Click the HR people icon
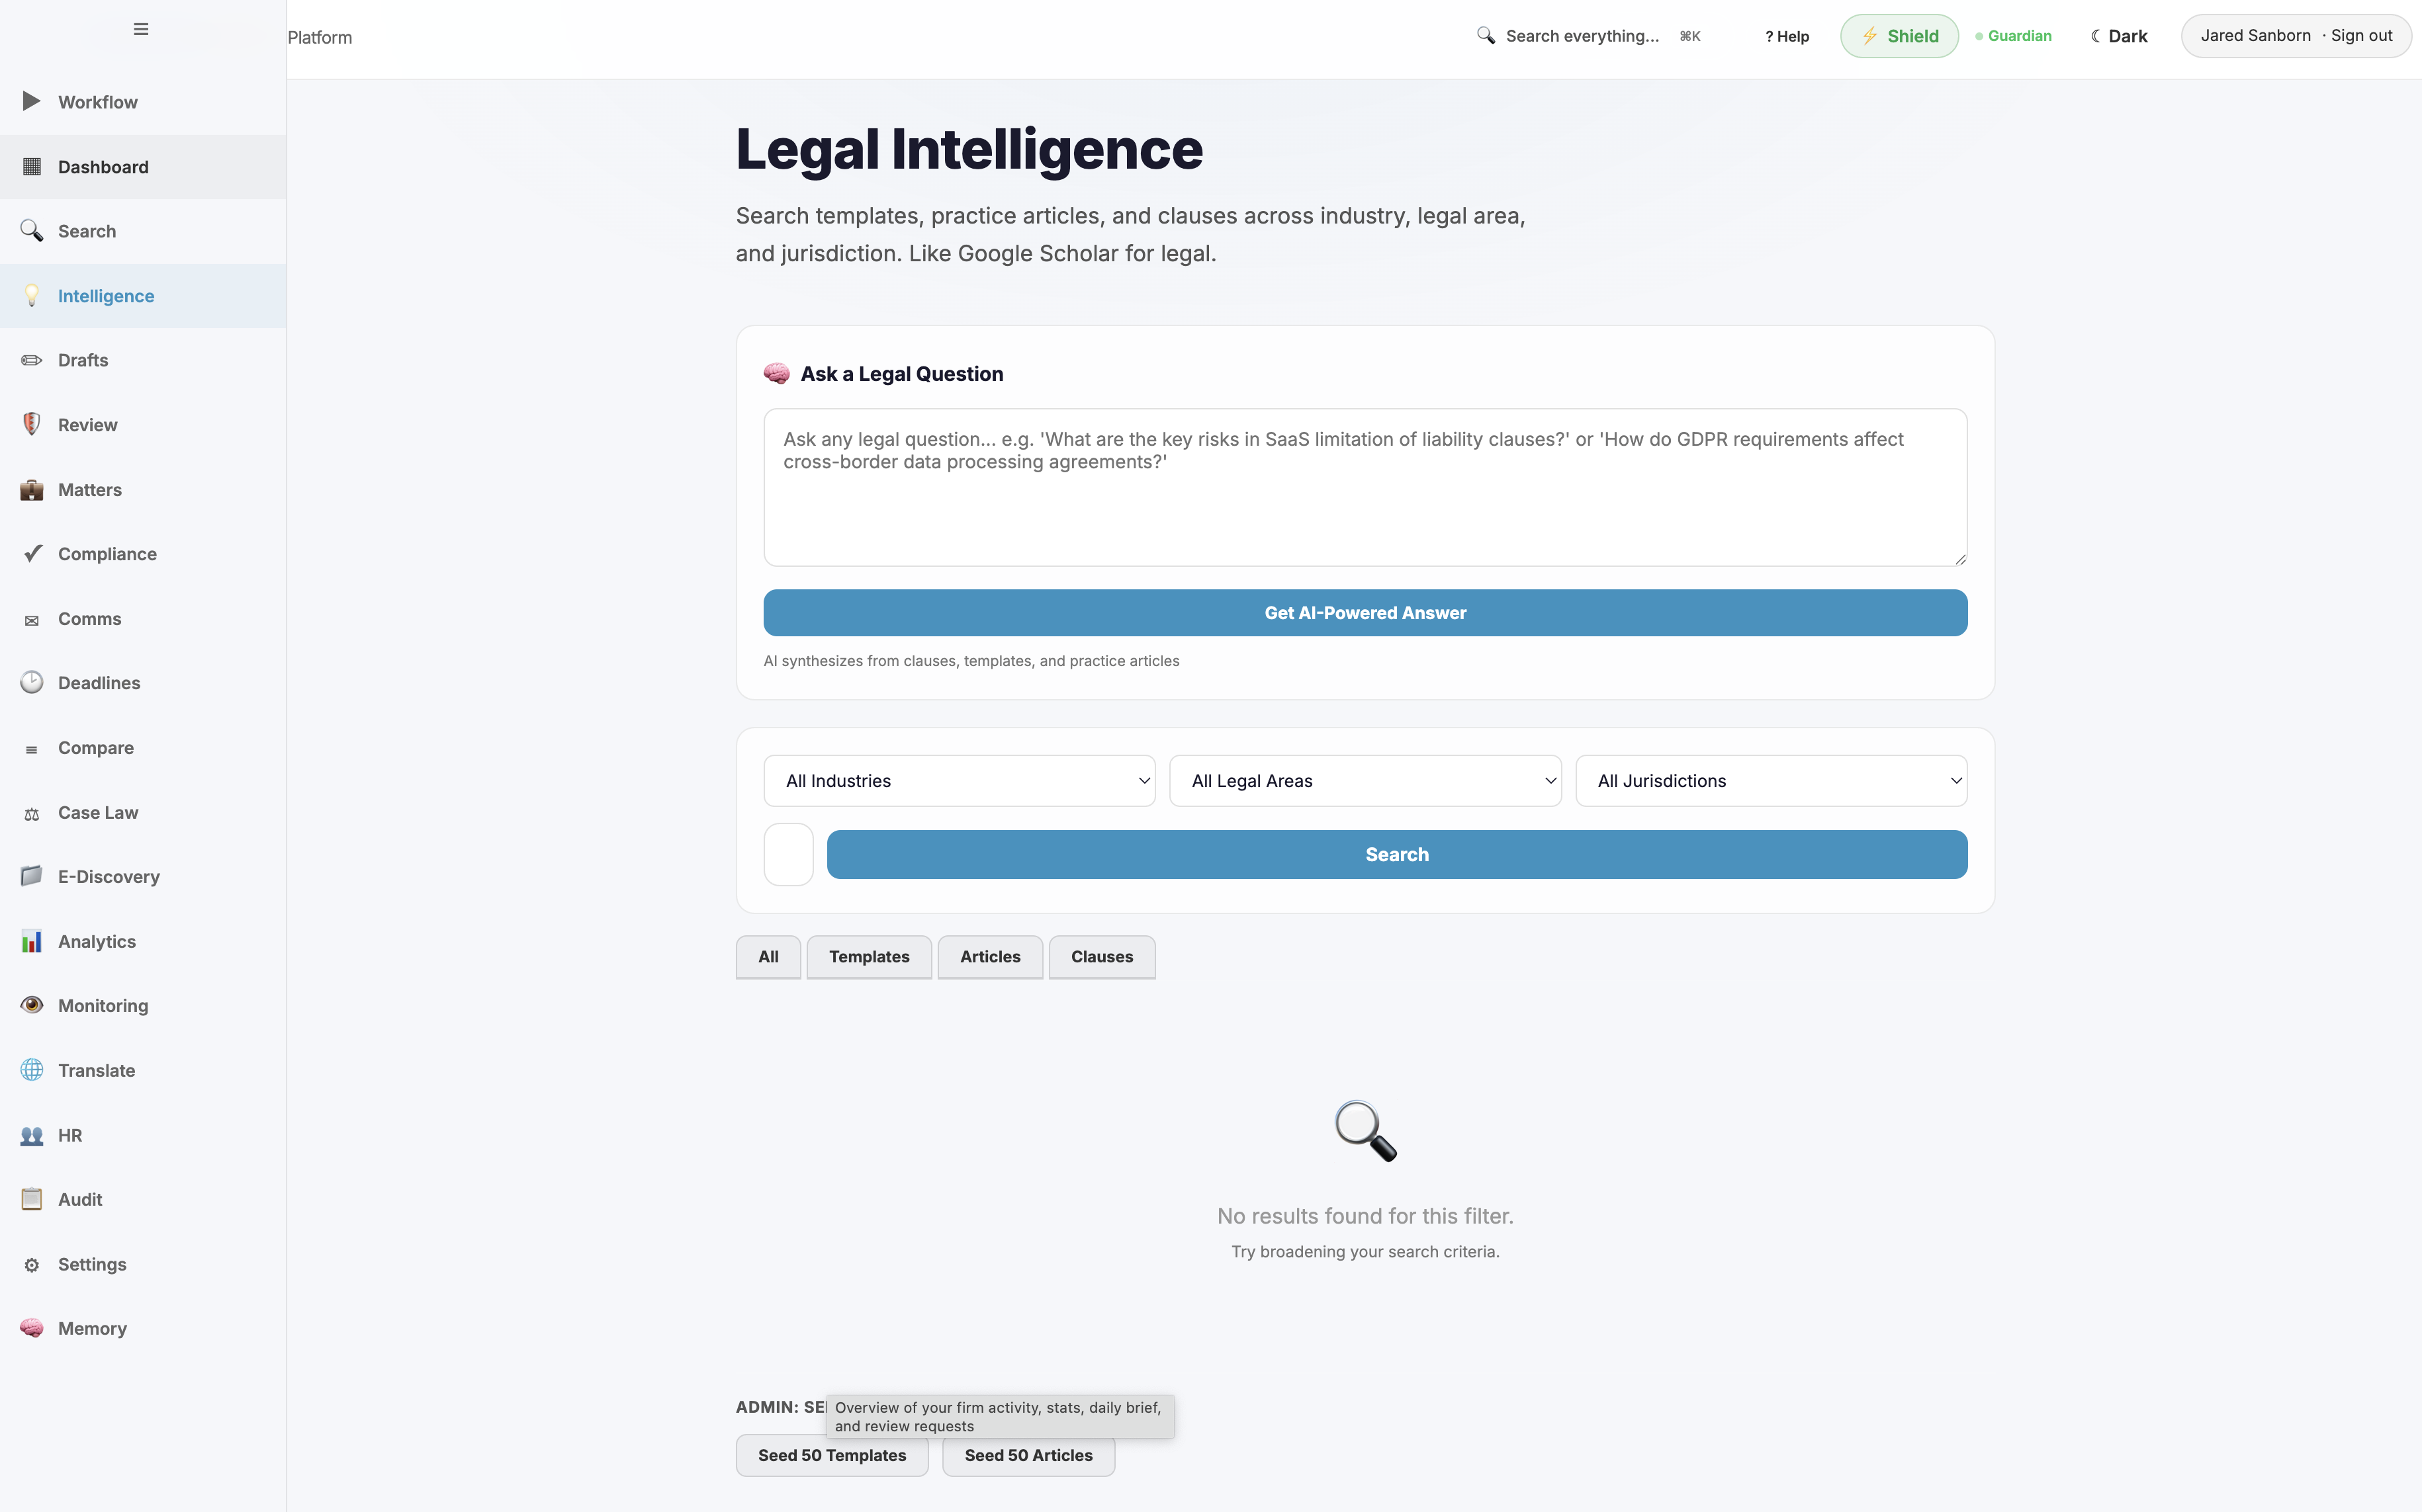This screenshot has width=2422, height=1512. pyautogui.click(x=31, y=1136)
